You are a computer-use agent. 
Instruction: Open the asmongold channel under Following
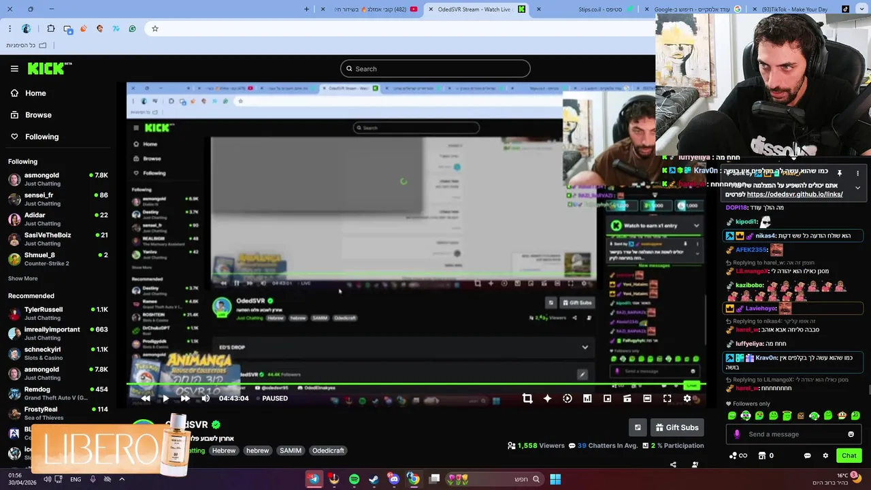point(58,179)
